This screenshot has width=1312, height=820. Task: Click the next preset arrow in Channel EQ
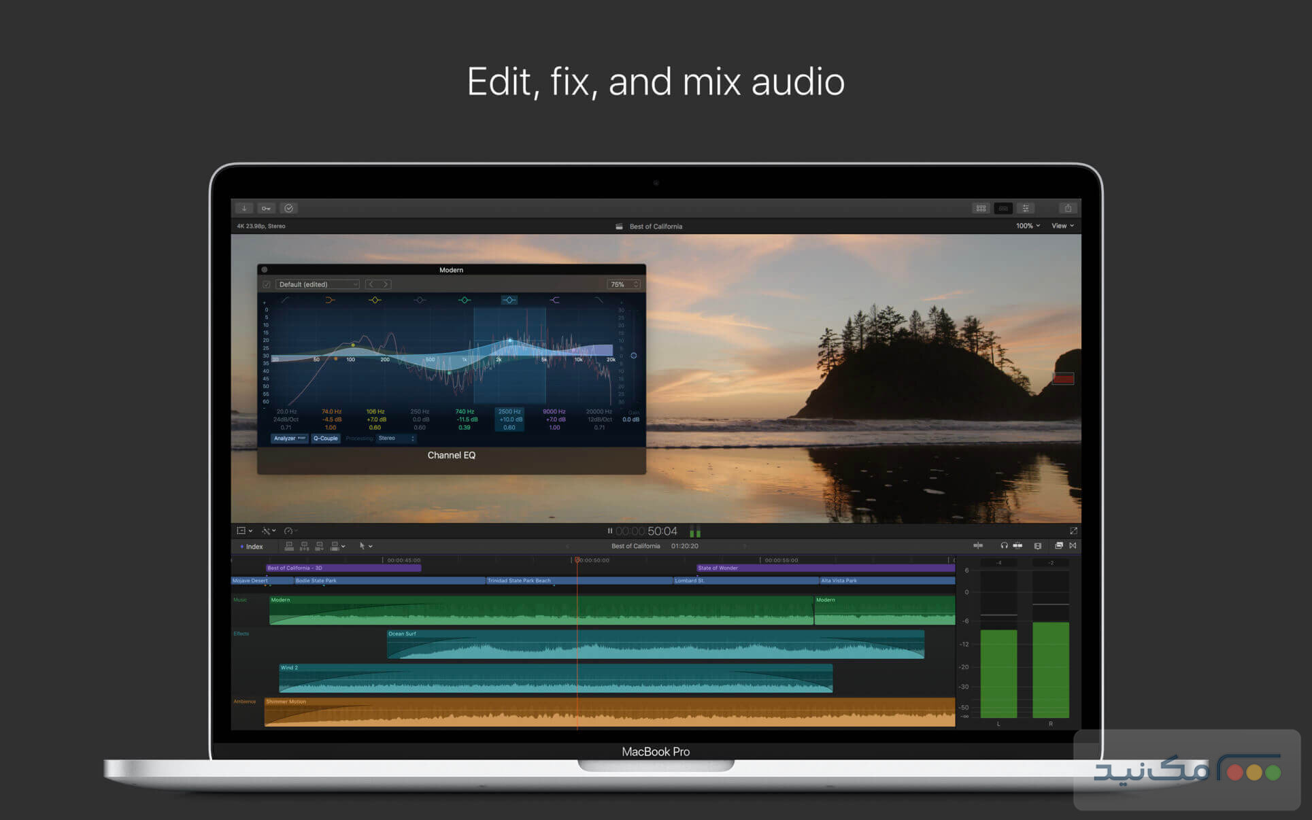point(385,285)
